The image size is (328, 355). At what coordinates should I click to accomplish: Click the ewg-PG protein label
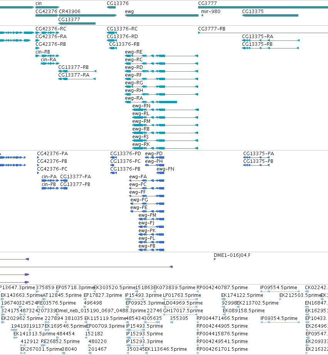139,200
